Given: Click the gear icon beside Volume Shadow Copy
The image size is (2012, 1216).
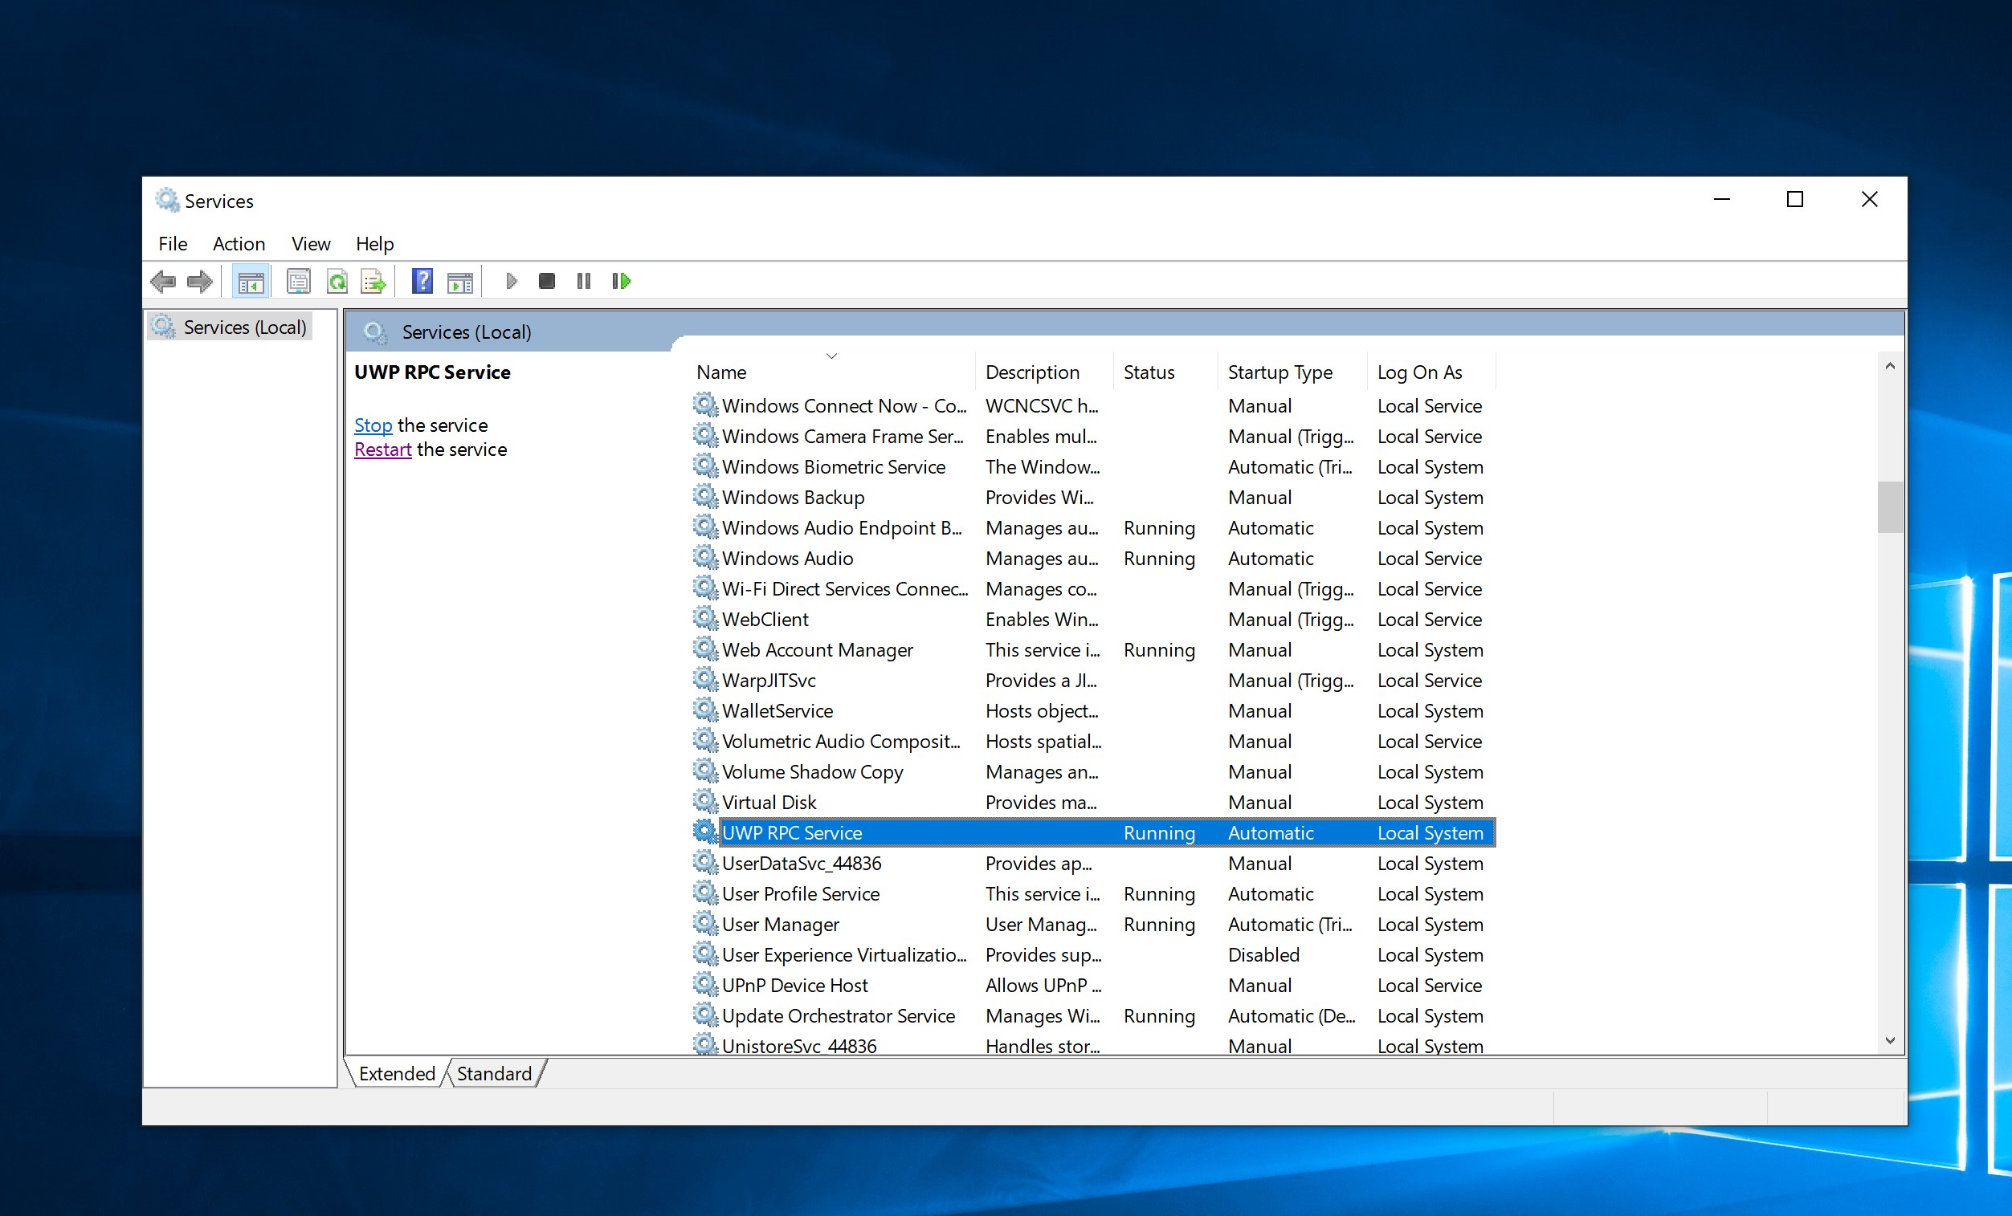Looking at the screenshot, I should click(705, 771).
